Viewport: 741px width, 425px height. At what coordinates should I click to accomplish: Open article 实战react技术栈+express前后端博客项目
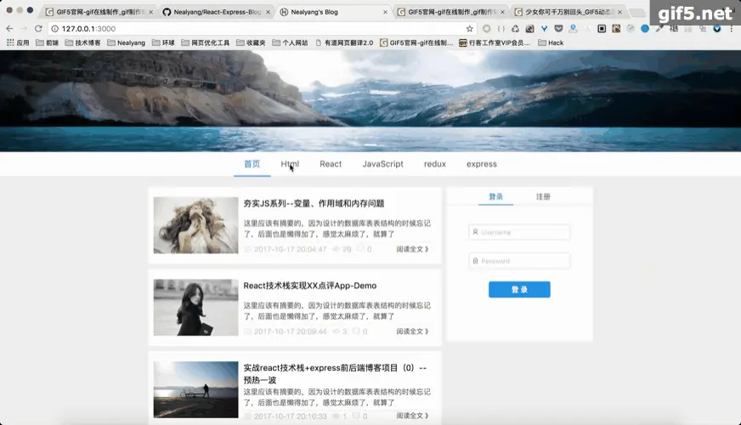(335, 374)
